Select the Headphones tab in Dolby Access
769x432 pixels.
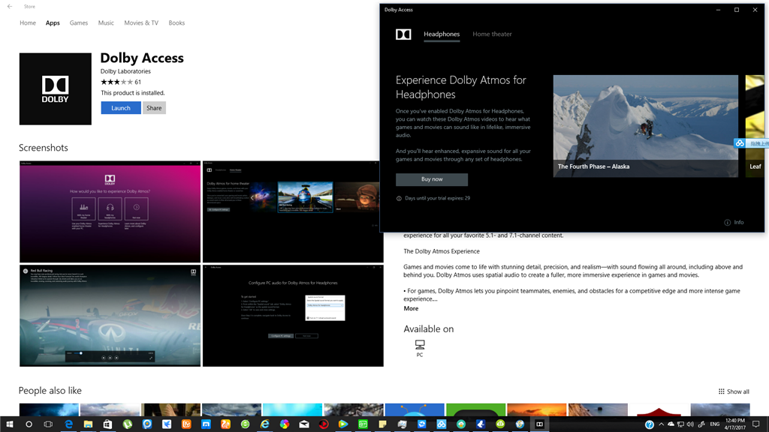(442, 34)
